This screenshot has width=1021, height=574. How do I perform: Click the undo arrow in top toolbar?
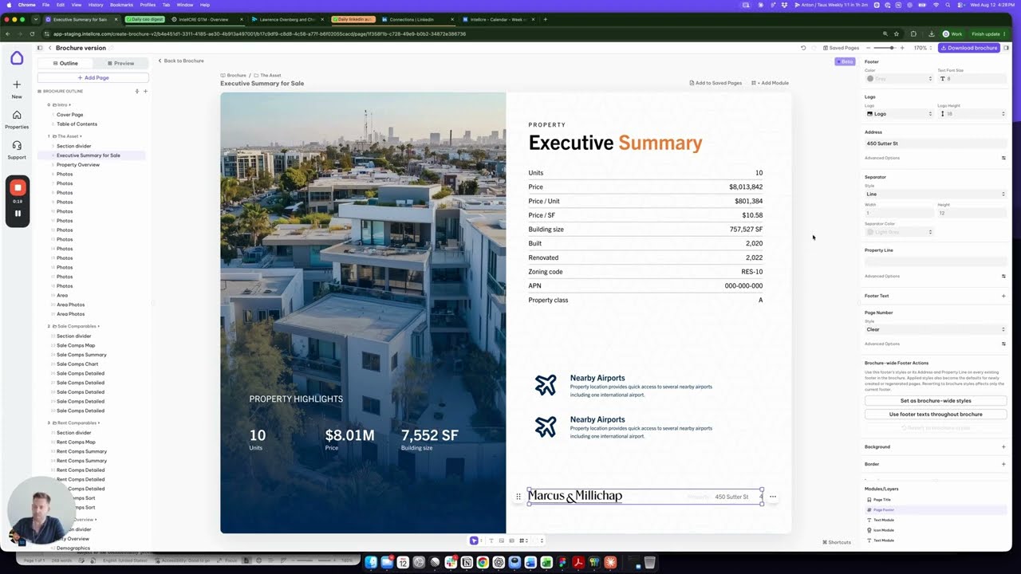pyautogui.click(x=803, y=48)
